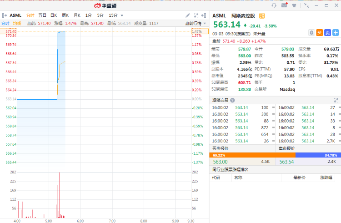Image resolution: width=341 pixels, height=223 pixels.
Task: Collapse left panel via arrow icon beside ASML
Action: [x=4, y=15]
